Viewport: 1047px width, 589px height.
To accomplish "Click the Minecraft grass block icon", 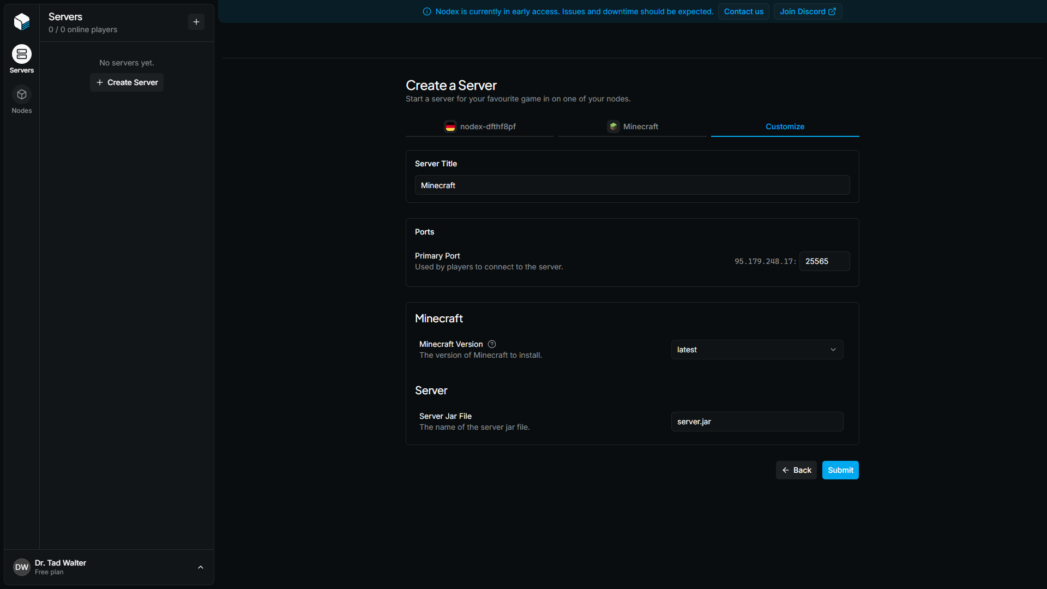I will [613, 127].
